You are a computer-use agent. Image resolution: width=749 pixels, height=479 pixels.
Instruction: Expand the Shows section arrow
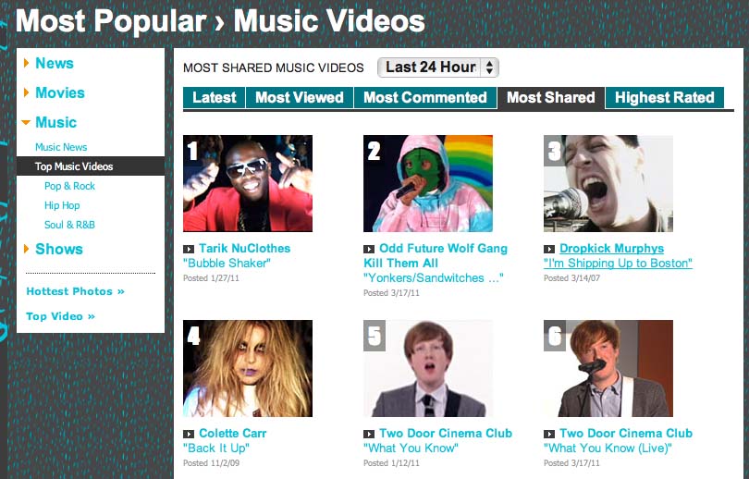(x=26, y=249)
